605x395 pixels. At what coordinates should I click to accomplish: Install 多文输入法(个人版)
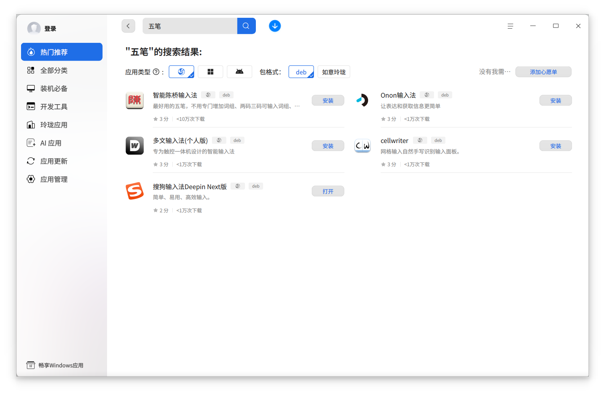point(328,146)
